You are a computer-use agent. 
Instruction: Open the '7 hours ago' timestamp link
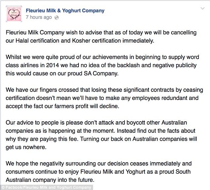[x=39, y=17]
